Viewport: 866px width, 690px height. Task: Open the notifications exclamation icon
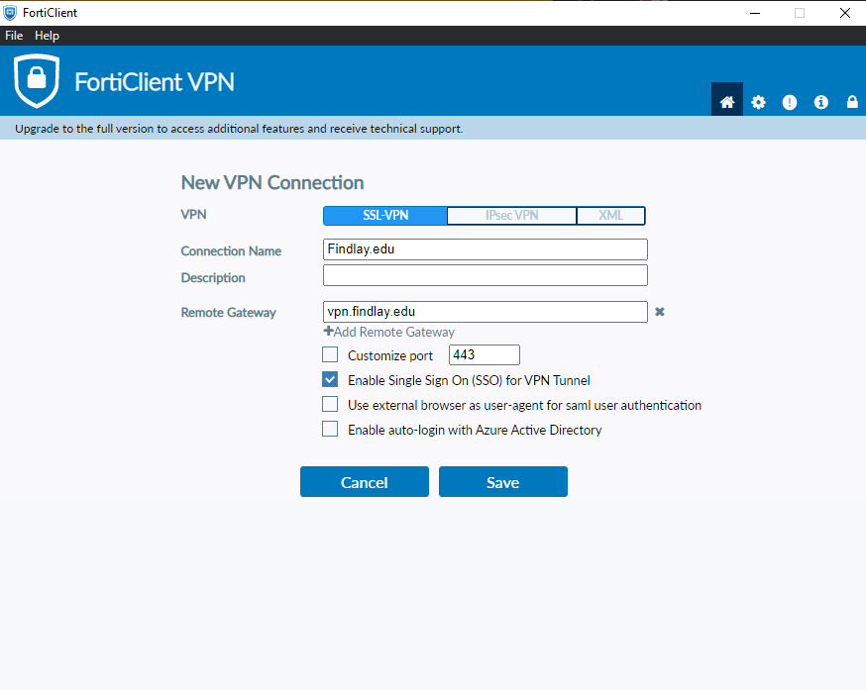coord(790,102)
